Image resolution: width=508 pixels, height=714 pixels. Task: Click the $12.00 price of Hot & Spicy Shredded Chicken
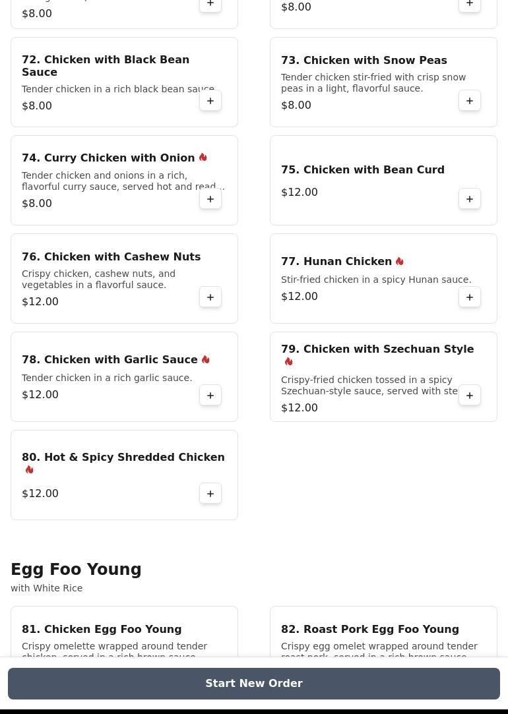(x=40, y=494)
